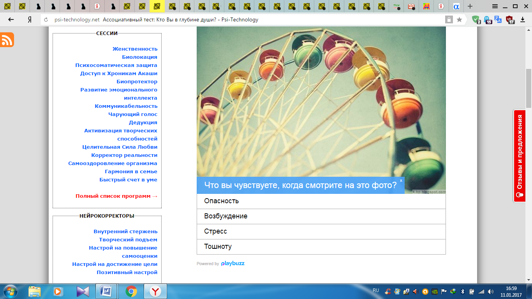Open the Bluetooth tray icon

[x=463, y=291]
